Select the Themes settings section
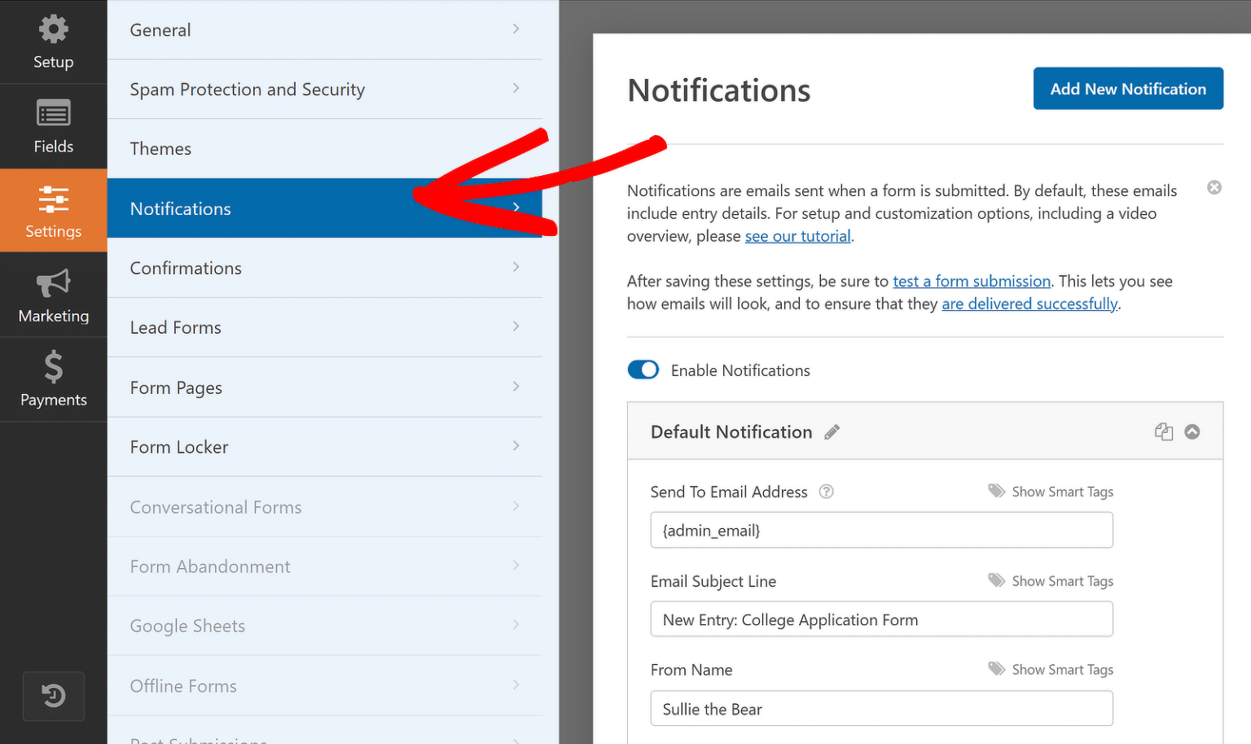The image size is (1251, 744). pyautogui.click(x=326, y=148)
